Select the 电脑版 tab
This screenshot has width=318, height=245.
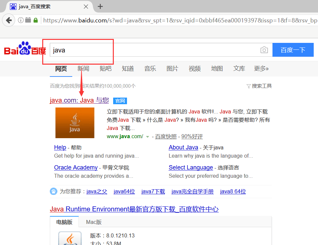point(64,222)
